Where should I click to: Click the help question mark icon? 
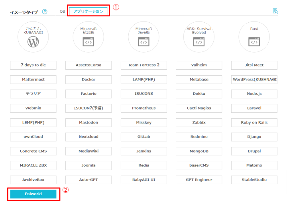[45, 12]
